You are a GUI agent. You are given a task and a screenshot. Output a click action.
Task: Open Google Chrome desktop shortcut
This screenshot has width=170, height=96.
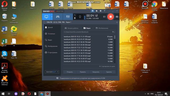(x=155, y=6)
